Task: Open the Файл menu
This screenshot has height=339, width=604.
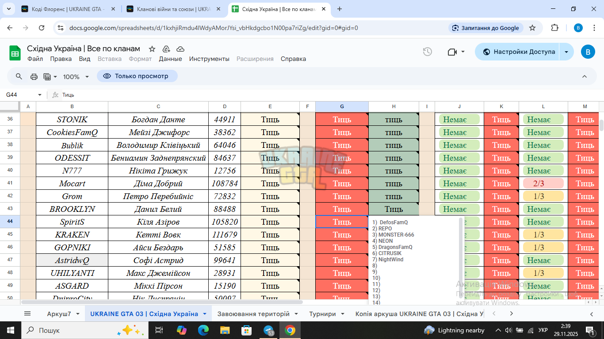Action: point(35,59)
